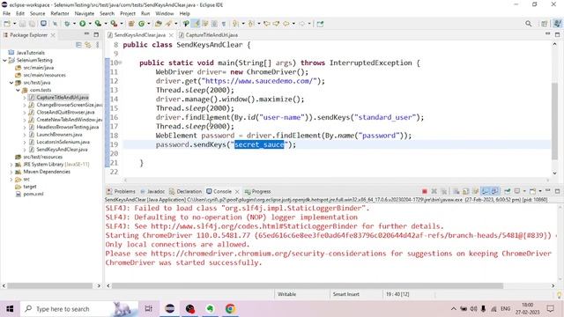Click the Next Annotation toolbar icon
Image resolution: width=564 pixels, height=317 pixels.
(235, 24)
